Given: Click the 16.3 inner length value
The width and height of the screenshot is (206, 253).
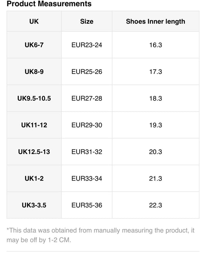Looking at the screenshot, I should tap(155, 45).
